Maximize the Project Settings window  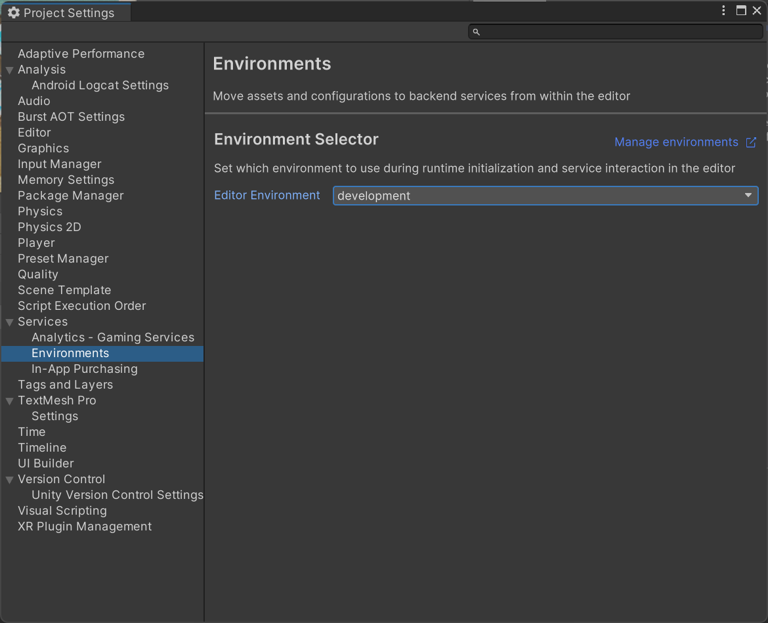(741, 11)
